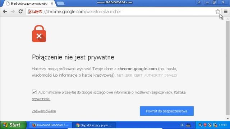Image resolution: width=230 pixels, height=129 pixels.
Task: Select the 'Błąd dotyczący pryw...' Chrome taskbar item
Action: [x=94, y=125]
